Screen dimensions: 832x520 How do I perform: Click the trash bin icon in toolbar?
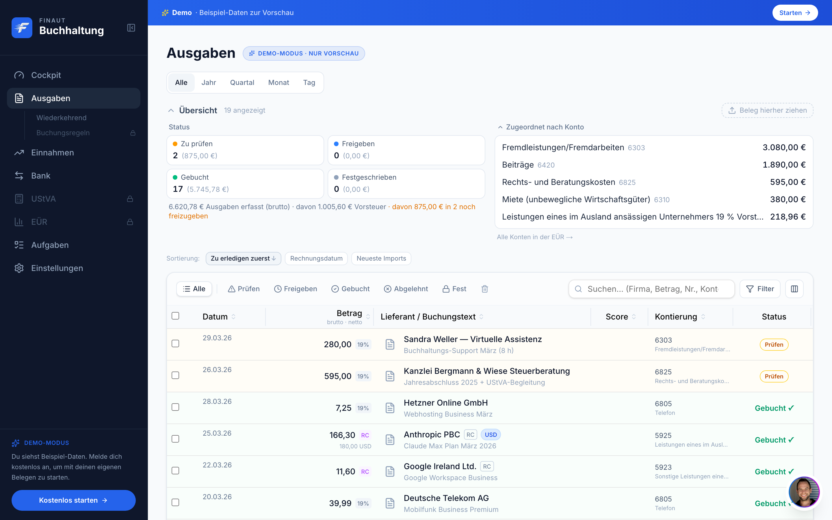click(x=485, y=289)
